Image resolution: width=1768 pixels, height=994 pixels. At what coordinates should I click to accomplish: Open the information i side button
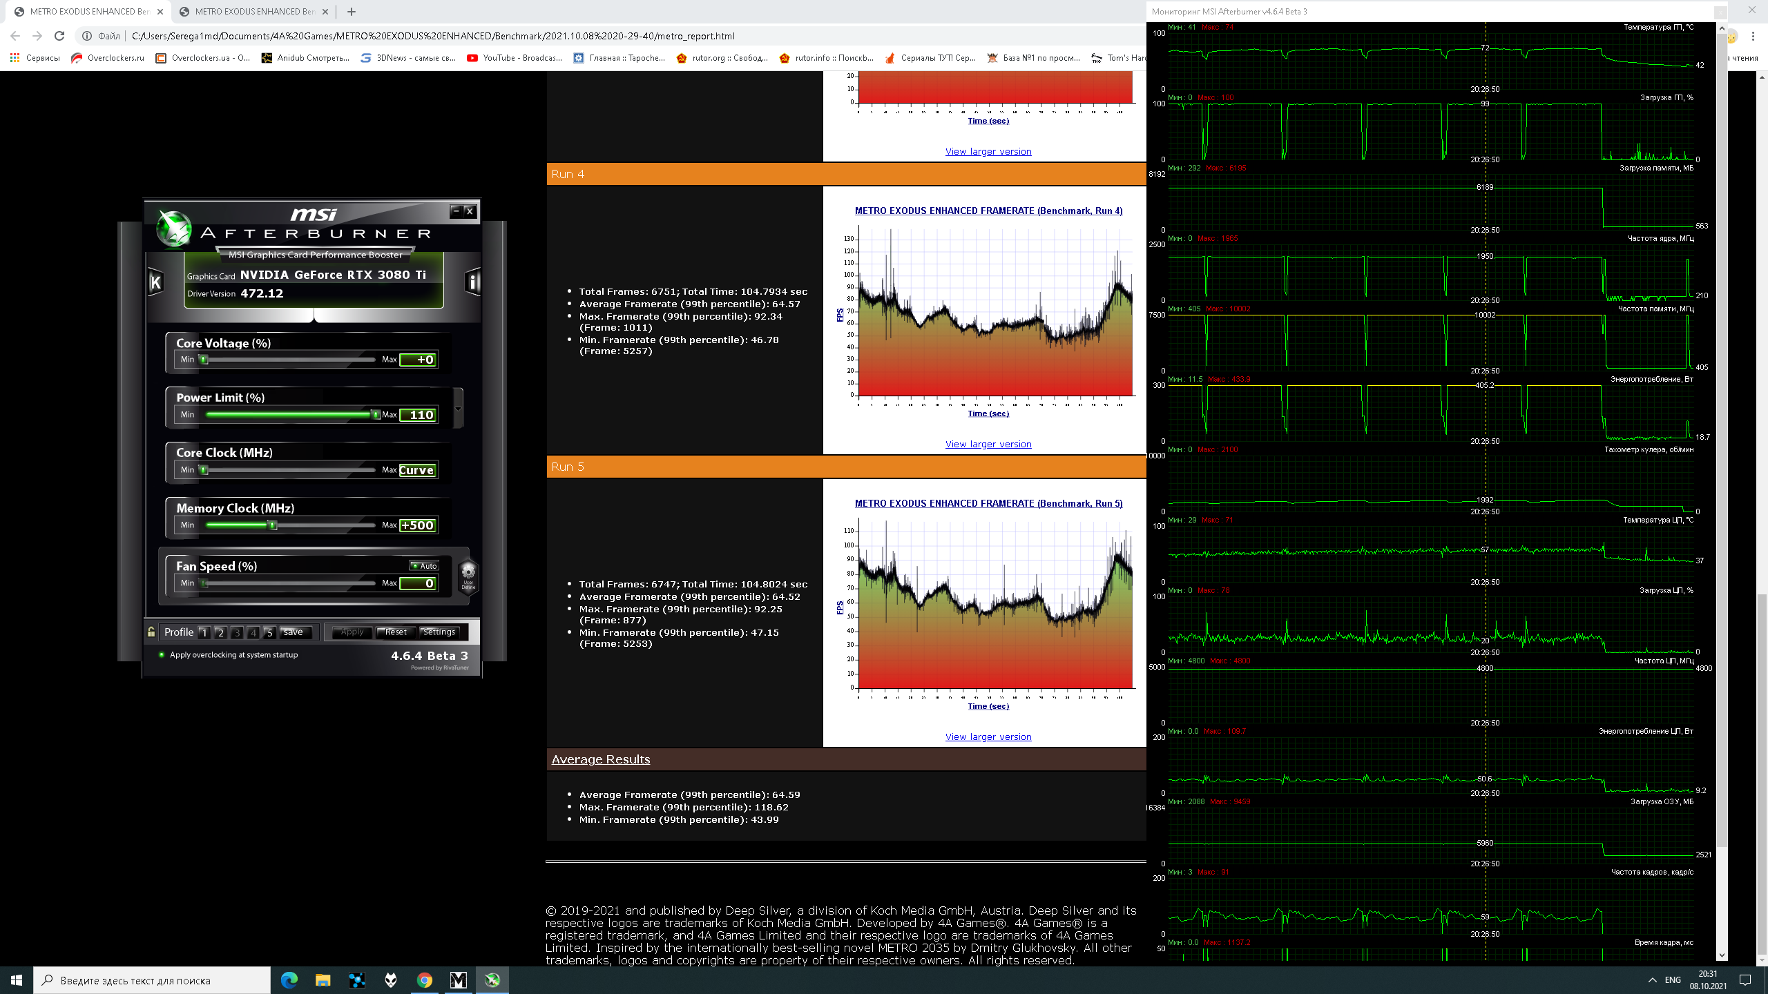(x=473, y=282)
